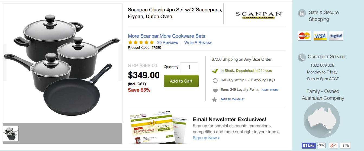
Task: Click the Write A Review link
Action: [x=198, y=43]
